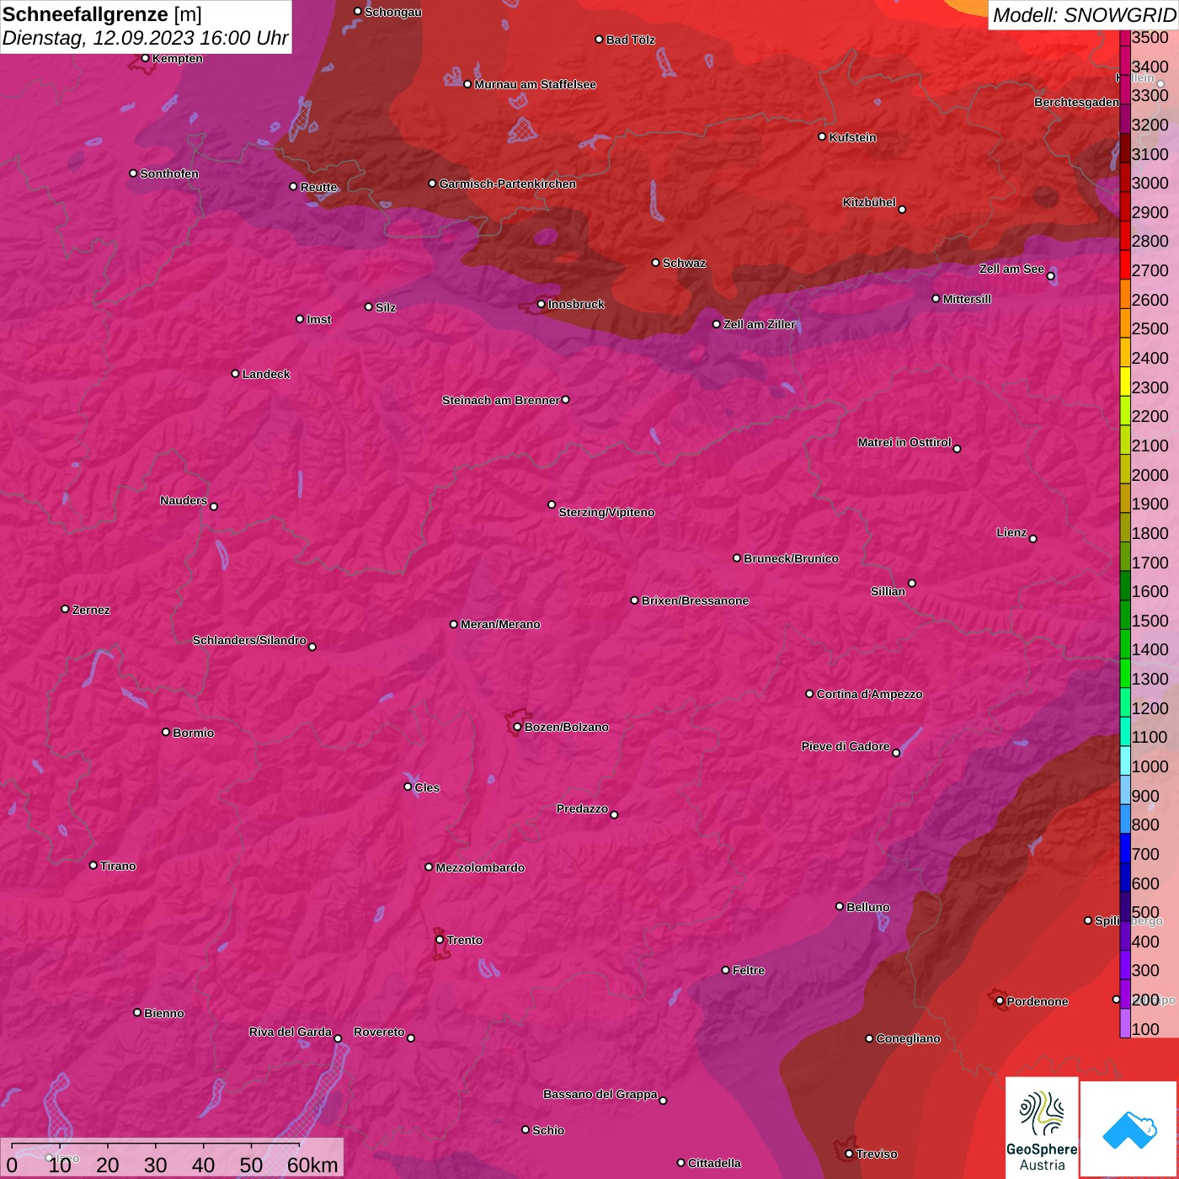1179x1179 pixels.
Task: Click the 'Schwaz' label
Action: click(684, 263)
